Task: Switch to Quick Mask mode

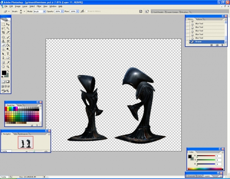Action: point(8,82)
